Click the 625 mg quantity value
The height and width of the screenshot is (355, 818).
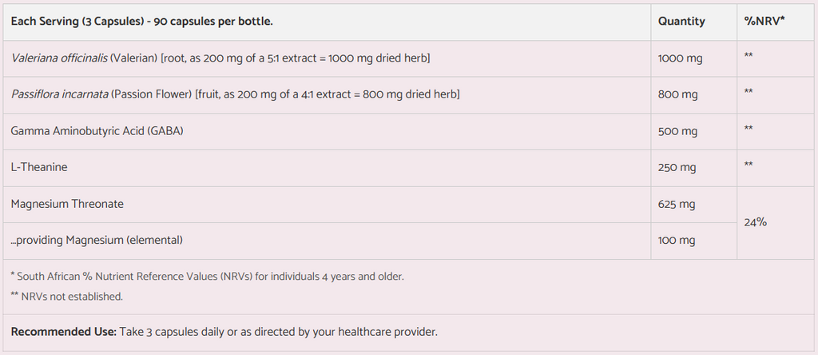pos(677,204)
